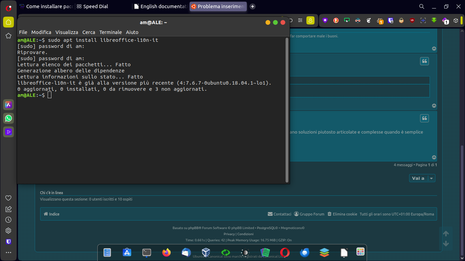
Task: Click the green download arrow extension
Action: (x=434, y=20)
